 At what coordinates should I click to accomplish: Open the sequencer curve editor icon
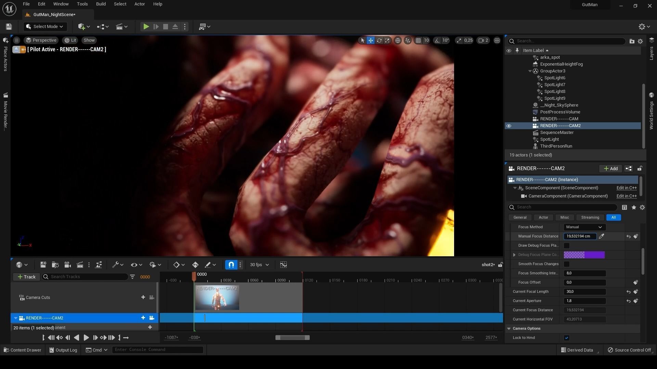283,265
